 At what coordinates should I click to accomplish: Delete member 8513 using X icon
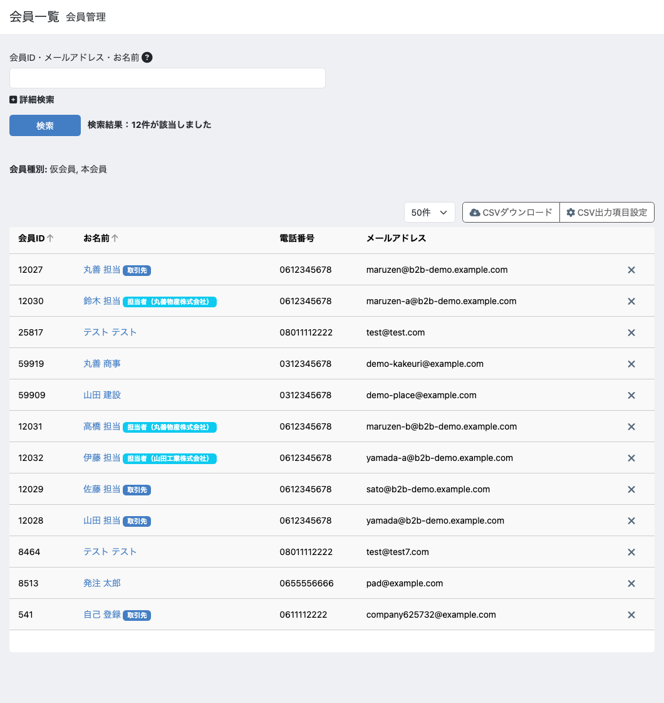click(631, 583)
